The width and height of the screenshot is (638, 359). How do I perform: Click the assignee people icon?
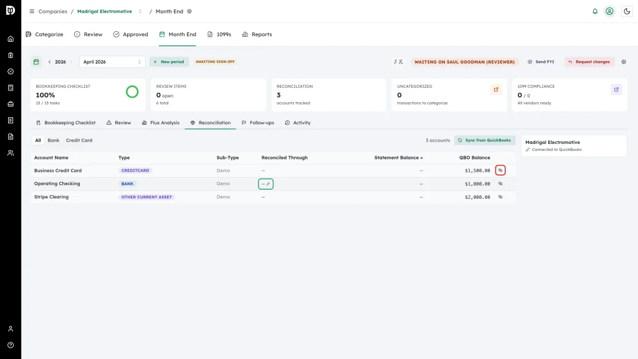[398, 62]
